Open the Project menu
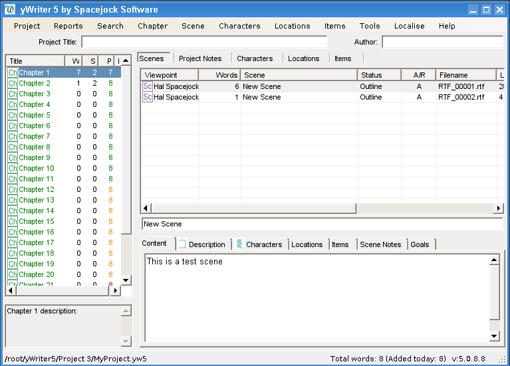This screenshot has height=366, width=510. click(27, 26)
